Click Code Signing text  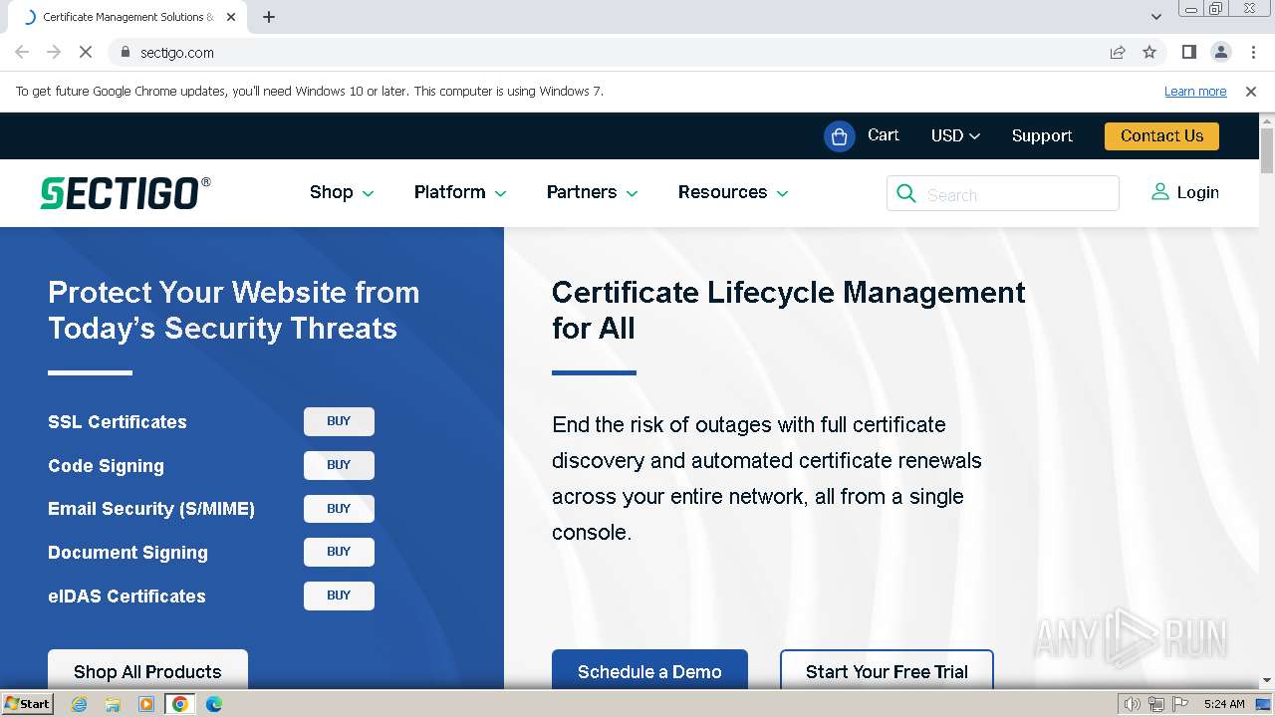tap(106, 465)
